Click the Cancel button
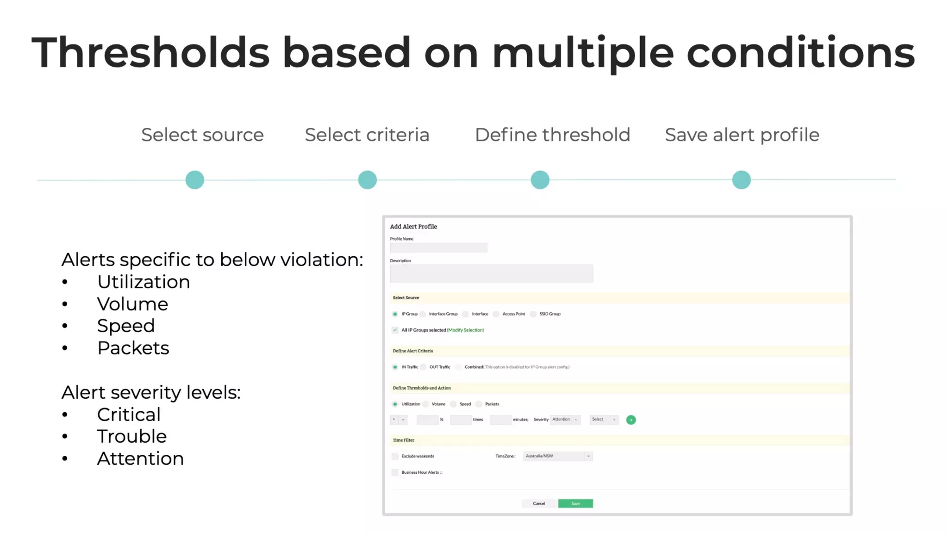This screenshot has height=533, width=948. point(539,503)
